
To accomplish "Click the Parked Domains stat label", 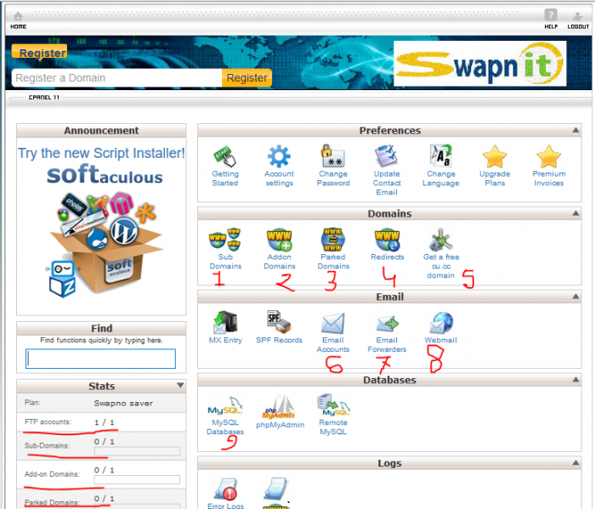I will click(x=52, y=502).
